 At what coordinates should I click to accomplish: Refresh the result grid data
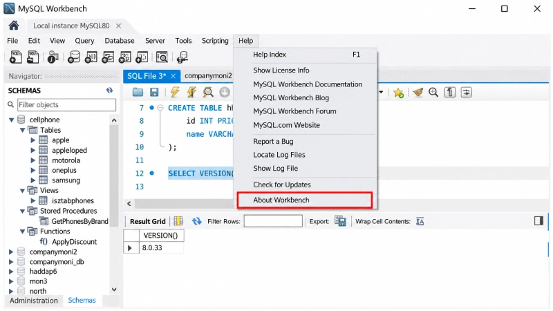[196, 221]
